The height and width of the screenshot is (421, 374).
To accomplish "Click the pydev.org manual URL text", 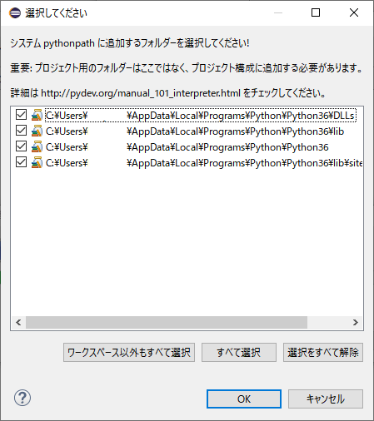I will (x=141, y=93).
